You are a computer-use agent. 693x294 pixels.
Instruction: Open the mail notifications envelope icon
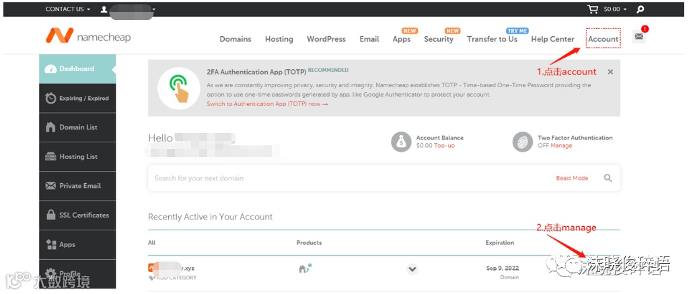point(639,37)
